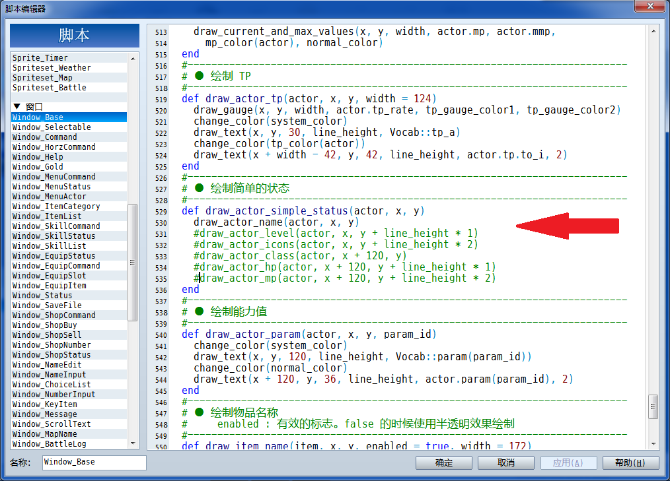Open Window_Status script
The height and width of the screenshot is (481, 670).
click(69, 296)
